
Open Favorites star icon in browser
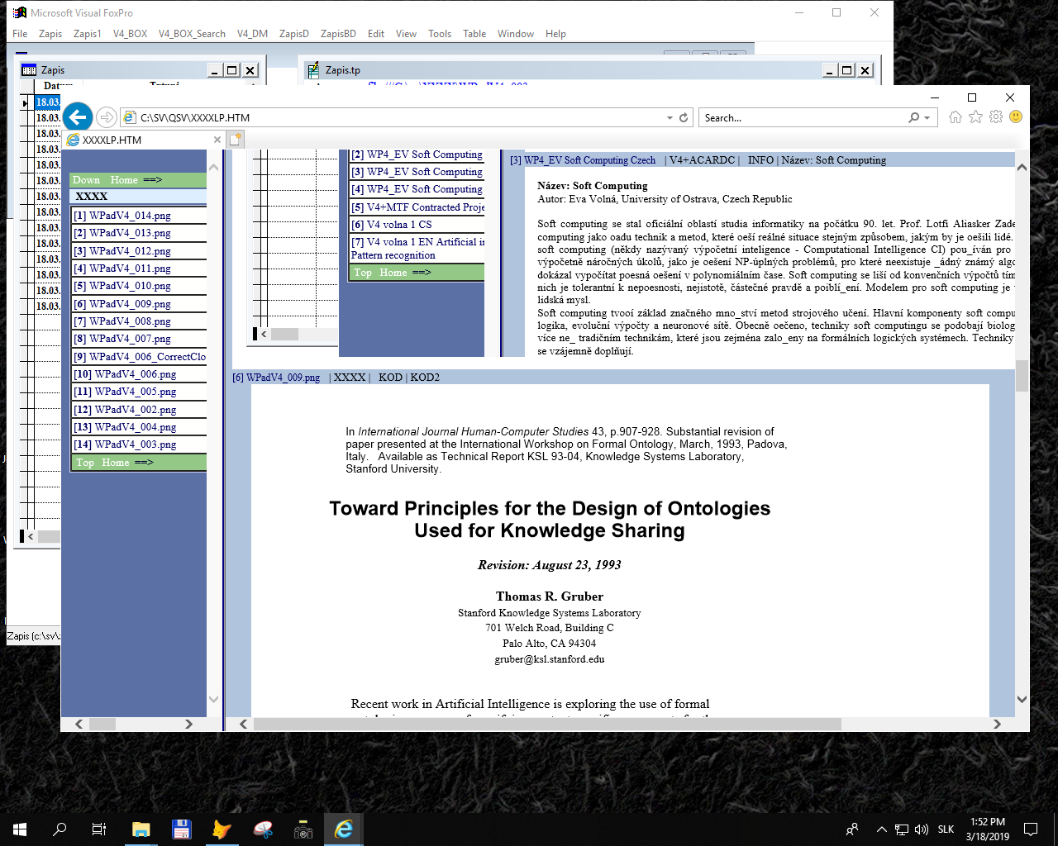click(x=975, y=117)
